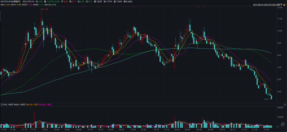
Task: Select the MA20 5.78 indicator label
Action: pos(27,5)
